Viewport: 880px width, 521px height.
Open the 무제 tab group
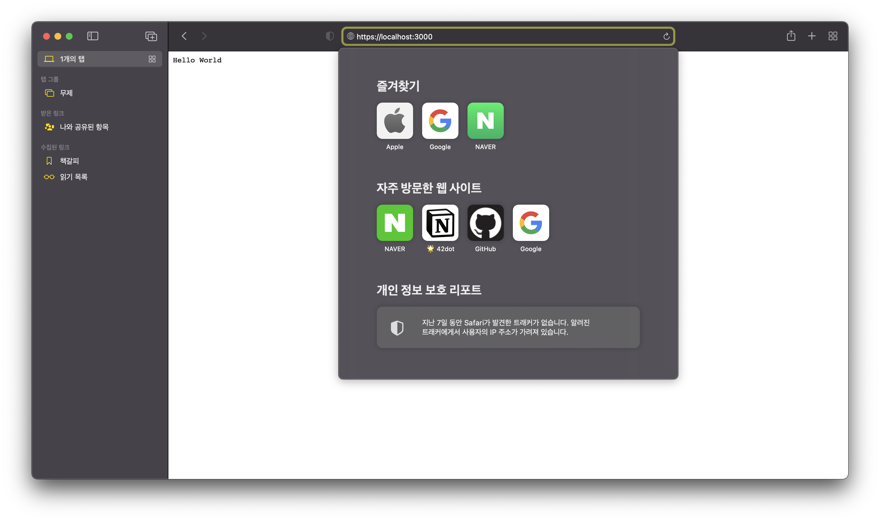(66, 93)
